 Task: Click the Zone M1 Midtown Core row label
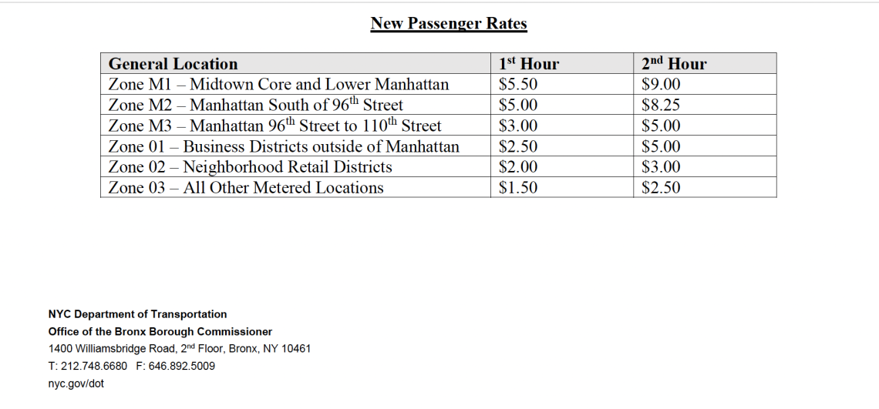click(278, 84)
